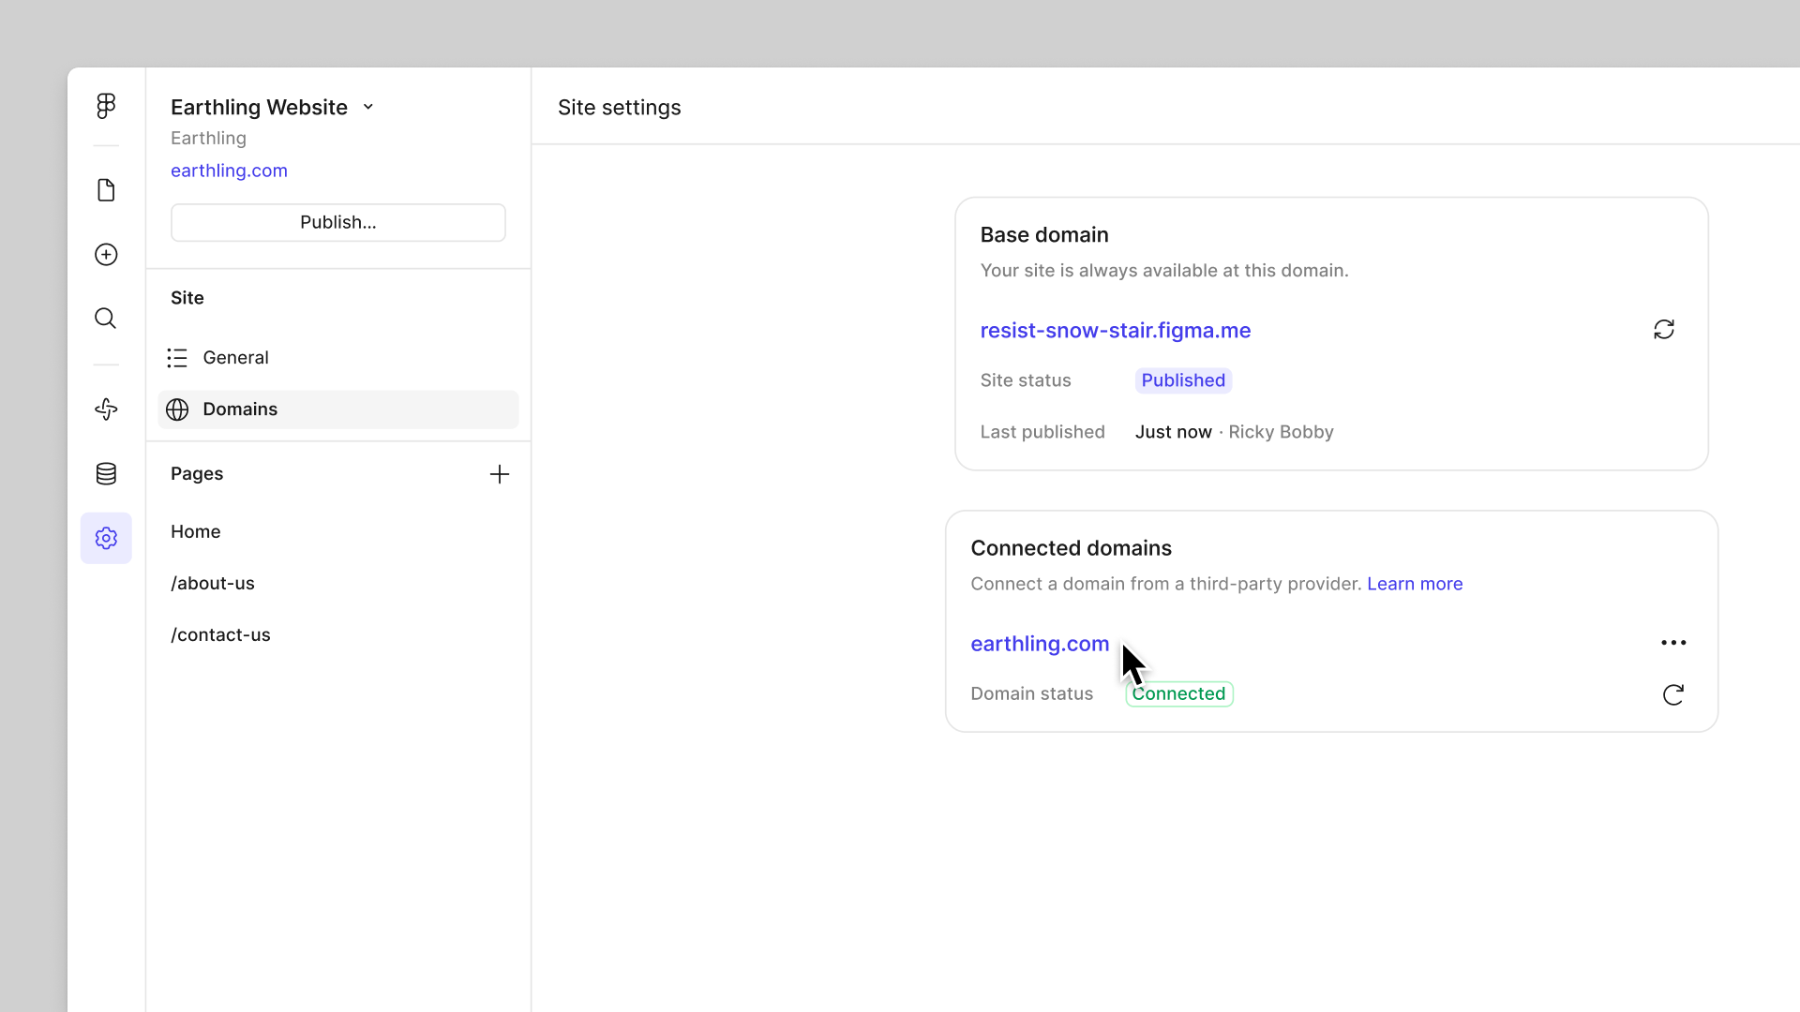This screenshot has height=1012, width=1800.
Task: Click the insert plus circle icon
Action: pos(106,255)
